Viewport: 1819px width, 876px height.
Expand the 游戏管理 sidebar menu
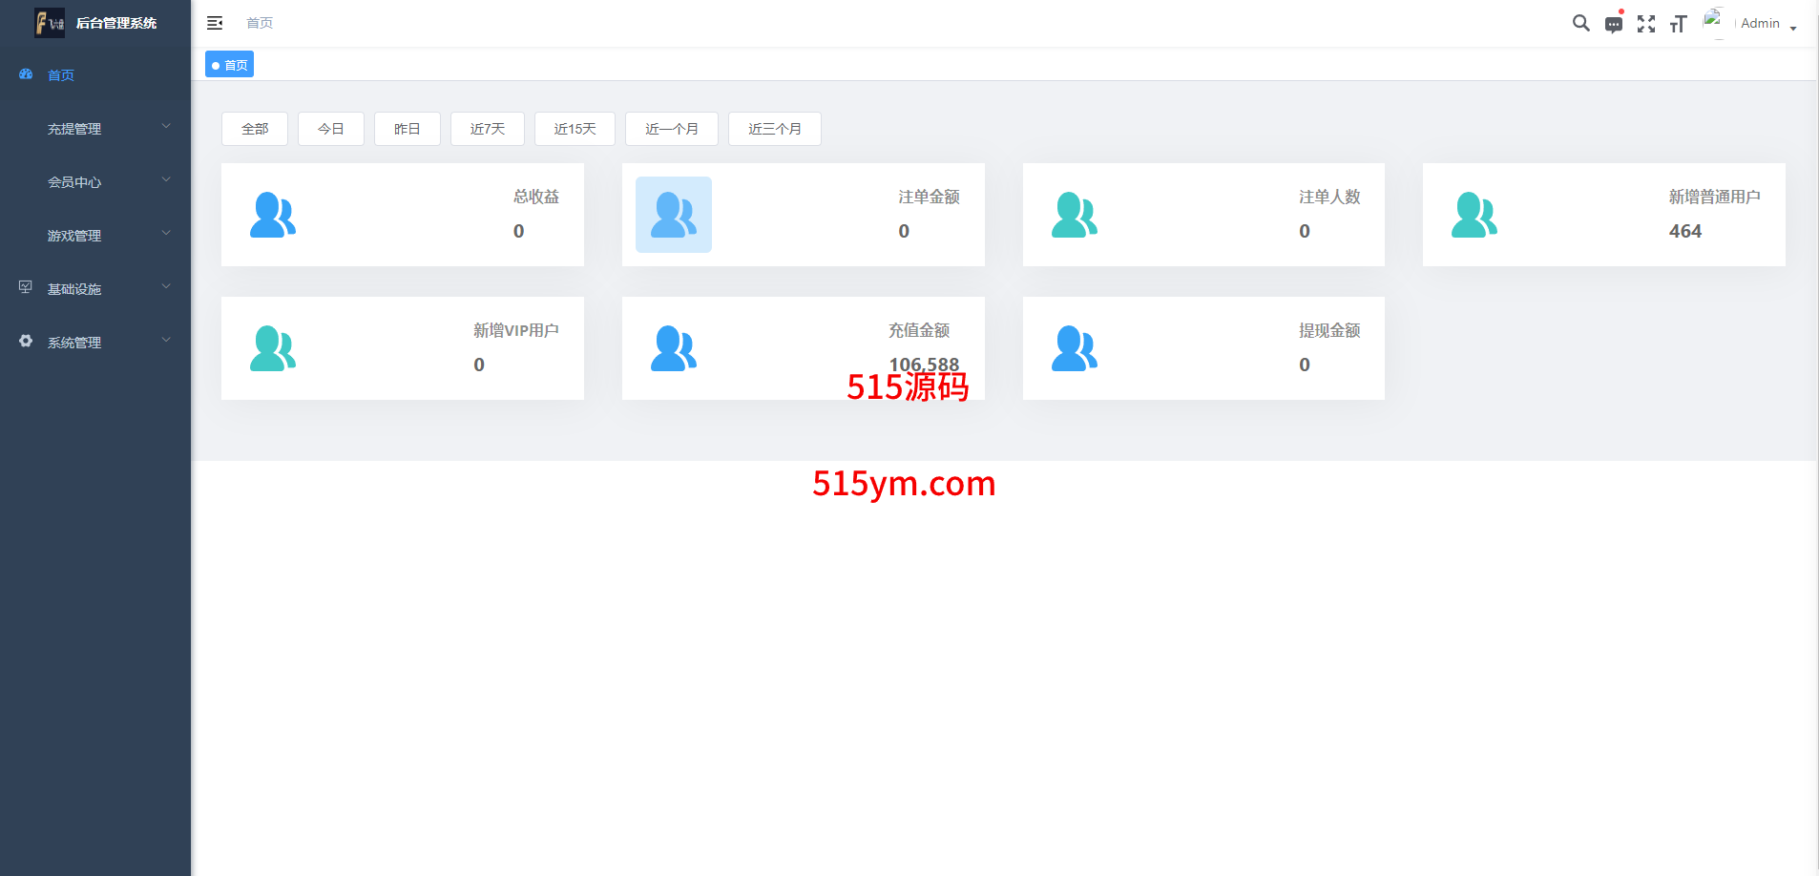(x=95, y=236)
